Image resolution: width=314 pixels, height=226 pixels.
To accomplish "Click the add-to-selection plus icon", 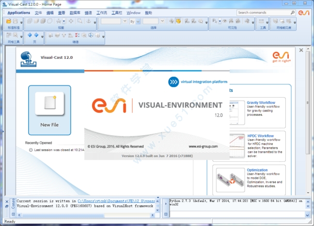I will click(x=172, y=21).
